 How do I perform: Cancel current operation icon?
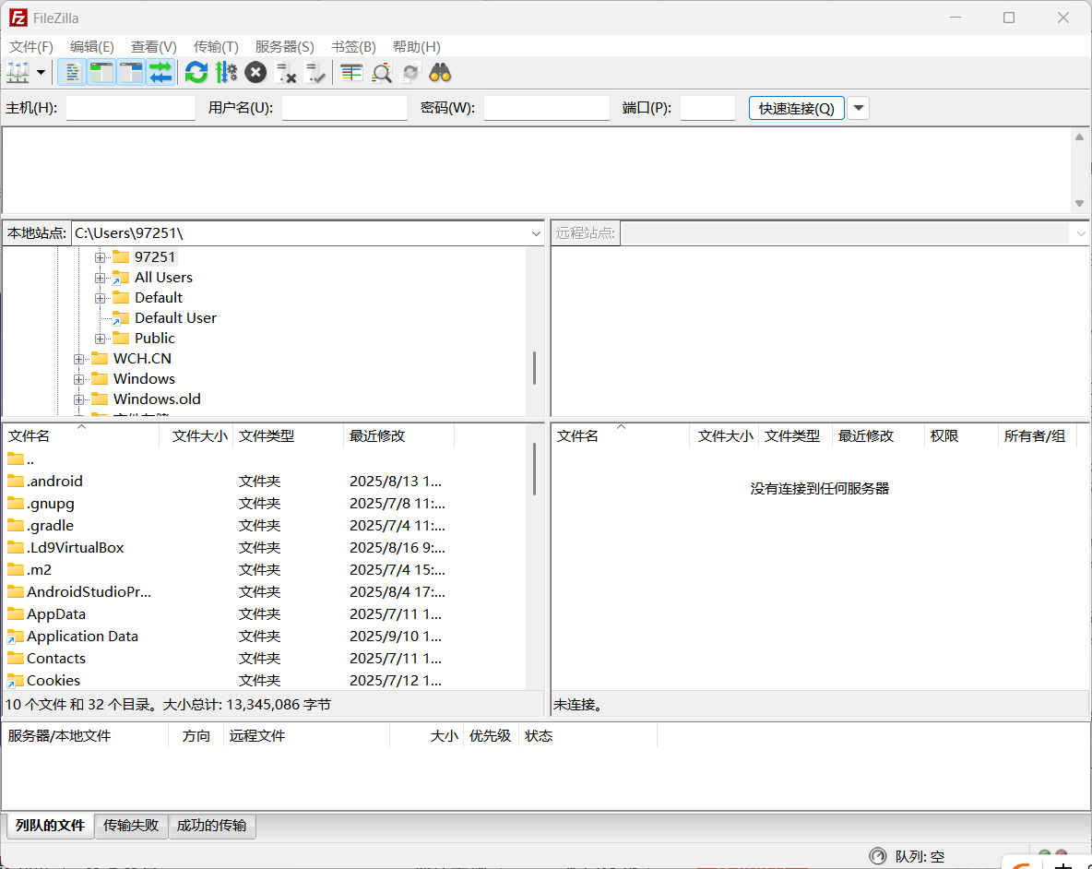tap(255, 72)
